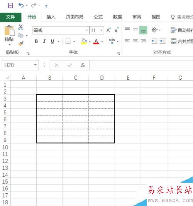This screenshot has height=206, width=193.
Task: Toggle Bold formatting
Action: 36,41
